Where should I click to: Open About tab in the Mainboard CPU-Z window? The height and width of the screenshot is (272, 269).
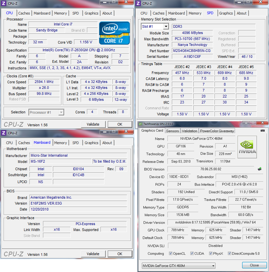point(107,143)
